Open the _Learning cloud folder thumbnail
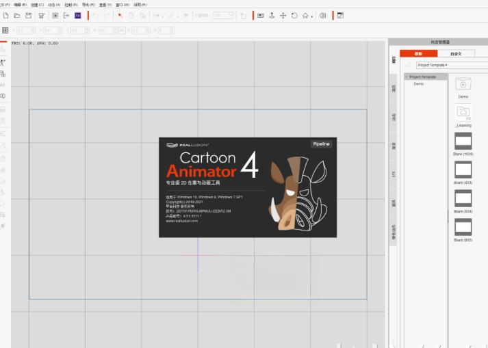Screen dimensions: 488x348 [x=463, y=113]
